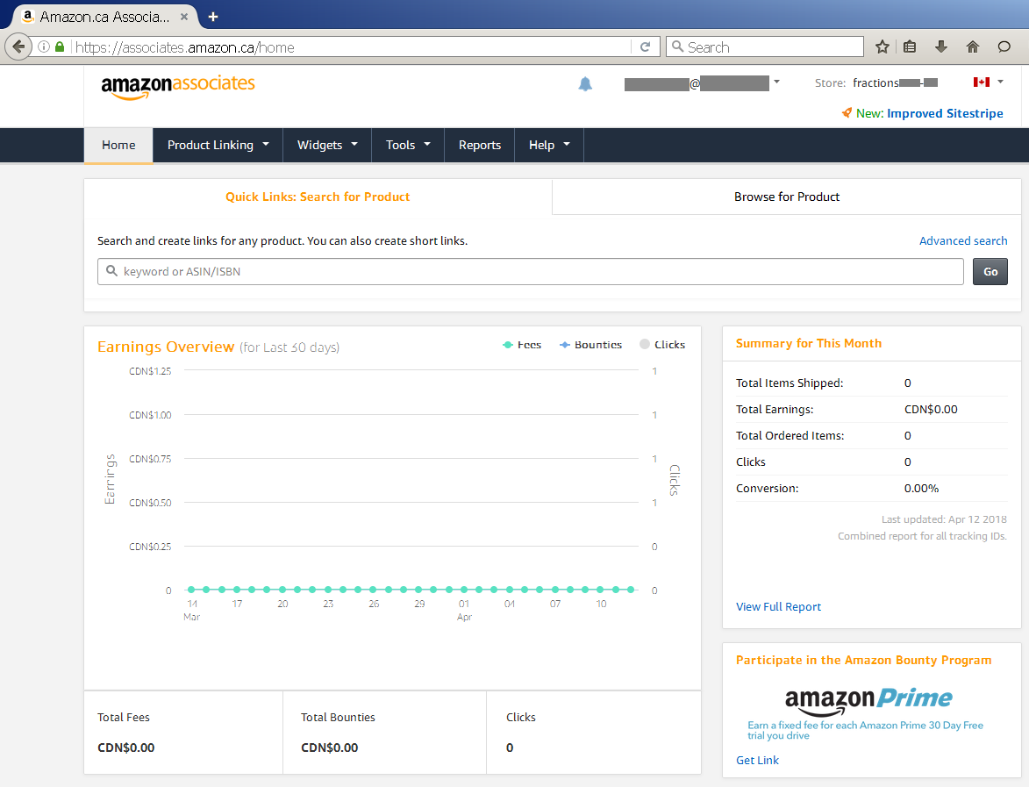Go to browser home page icon
The image size is (1029, 787).
(x=973, y=47)
